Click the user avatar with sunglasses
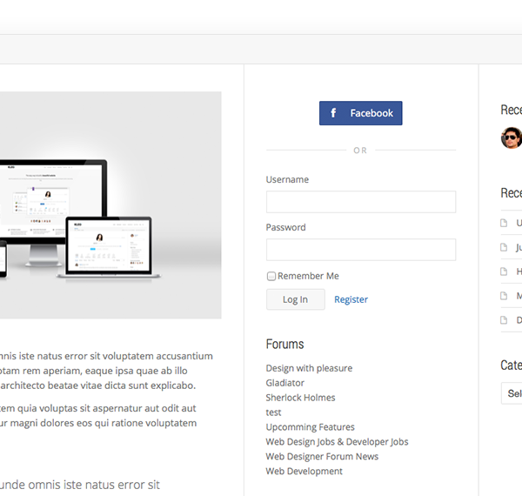 (x=512, y=137)
